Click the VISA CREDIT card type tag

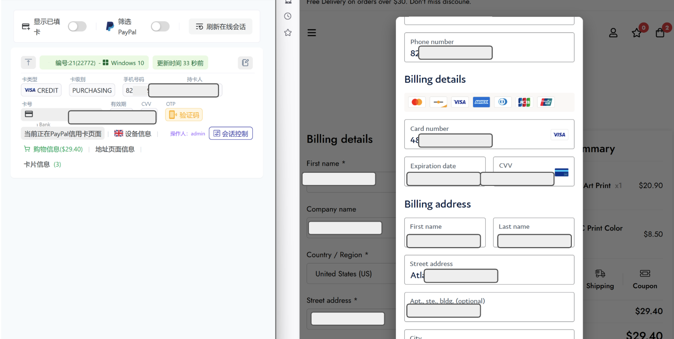tap(41, 90)
